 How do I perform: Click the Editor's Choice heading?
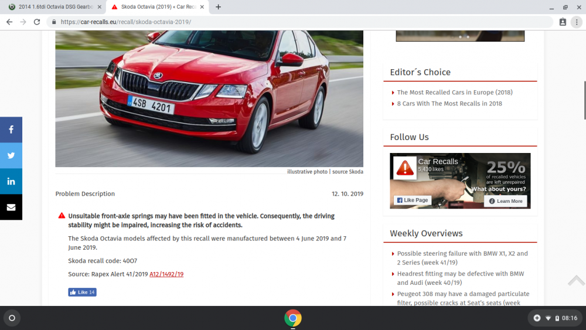(x=420, y=72)
